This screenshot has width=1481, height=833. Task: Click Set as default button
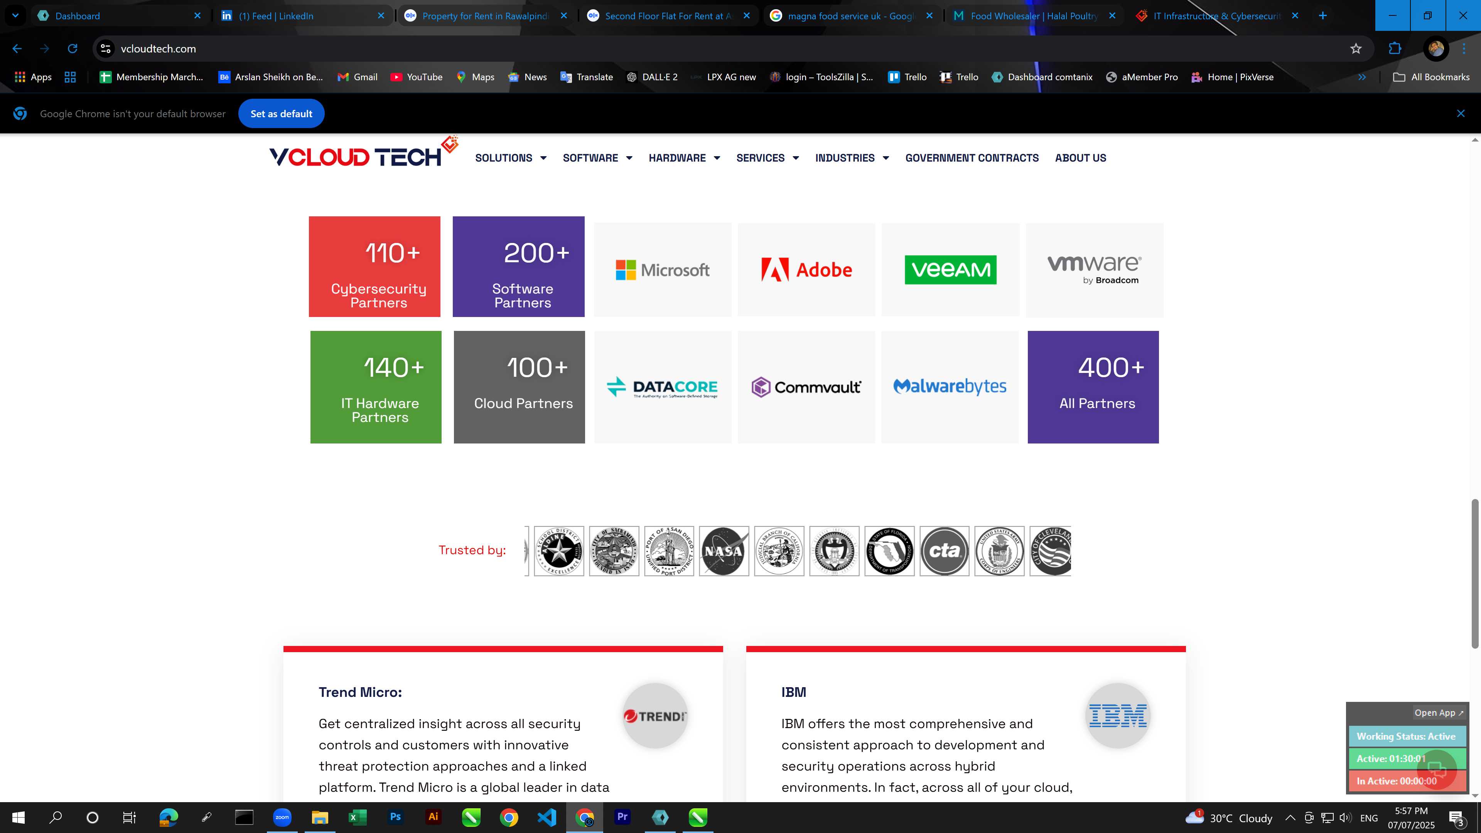tap(281, 114)
